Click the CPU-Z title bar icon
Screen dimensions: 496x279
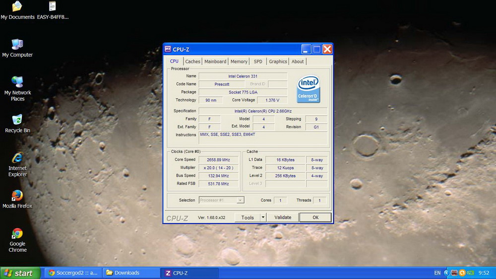(168, 49)
